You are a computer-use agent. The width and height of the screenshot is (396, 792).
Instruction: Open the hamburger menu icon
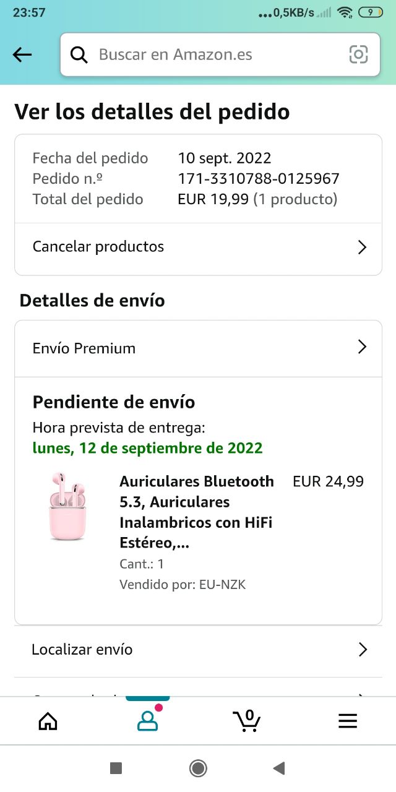tap(348, 721)
